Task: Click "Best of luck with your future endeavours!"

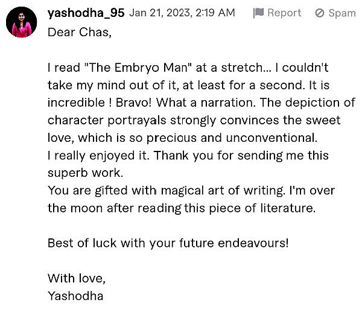Action: (168, 243)
